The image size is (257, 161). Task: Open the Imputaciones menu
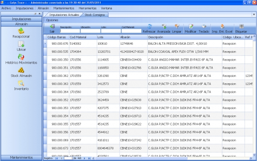point(24,8)
